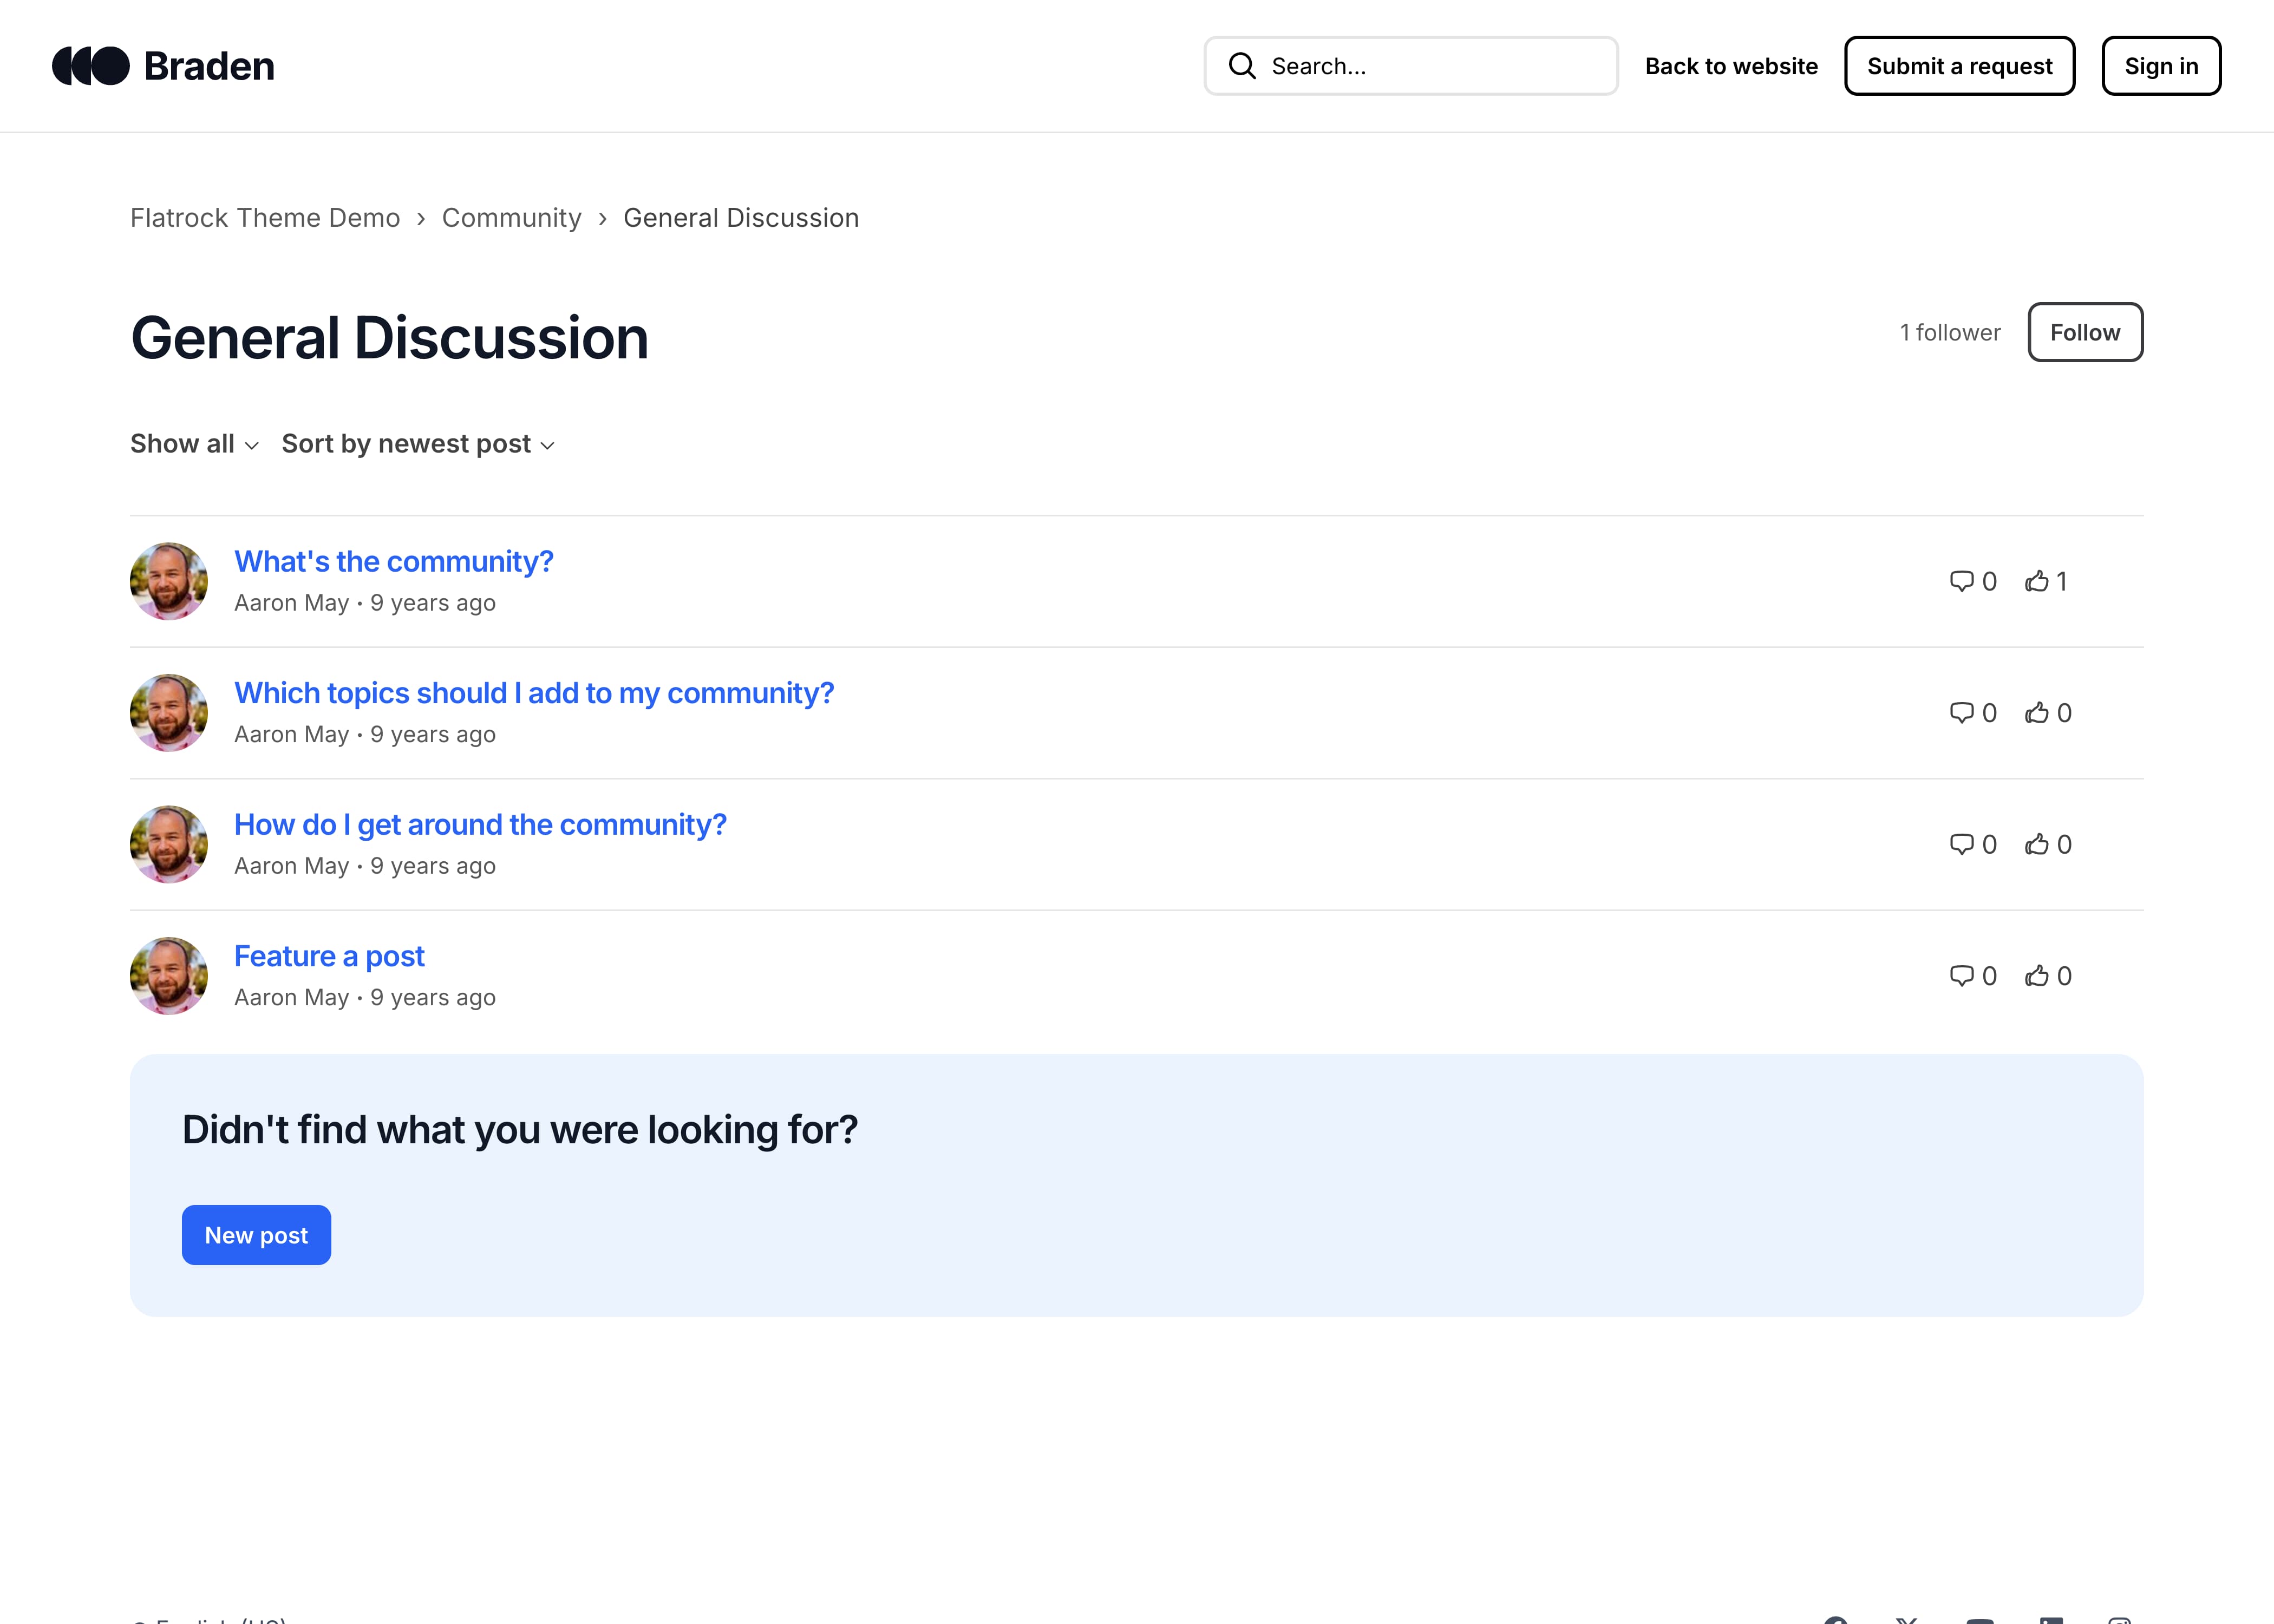2274x1624 pixels.
Task: Click thumbs-up icon on "Which topics" post
Action: point(2037,713)
